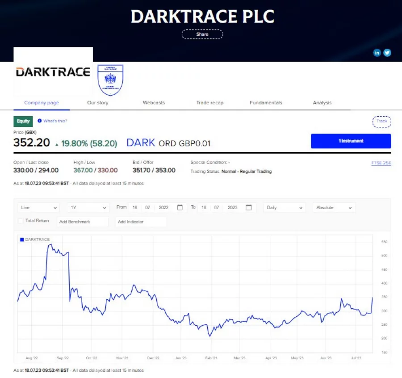Screen dimensions: 402x378
Task: Open the 1Y time range dropdown
Action: [88, 208]
